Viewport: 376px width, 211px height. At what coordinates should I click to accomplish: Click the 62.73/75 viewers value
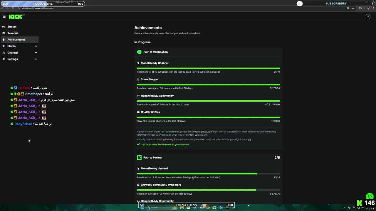coord(275,194)
